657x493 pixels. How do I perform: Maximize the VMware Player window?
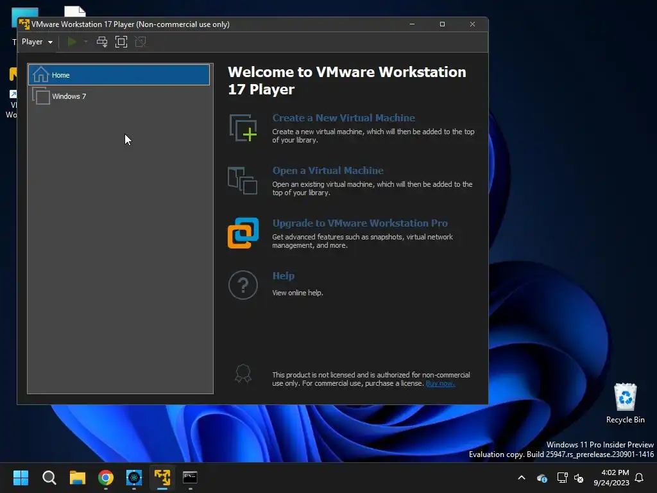[443, 24]
